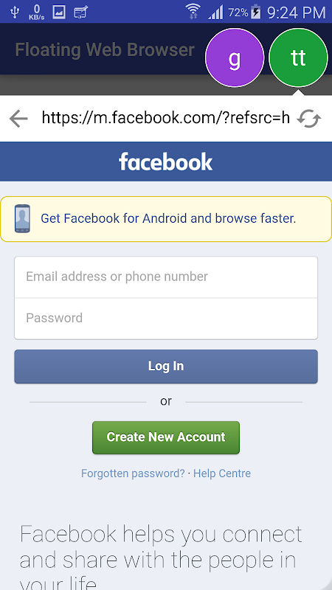Focus the URL address bar
This screenshot has width=332, height=590.
tap(165, 118)
